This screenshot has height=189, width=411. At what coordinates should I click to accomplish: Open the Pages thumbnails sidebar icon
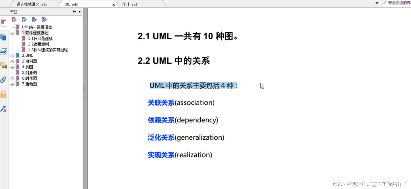pyautogui.click(x=4, y=37)
